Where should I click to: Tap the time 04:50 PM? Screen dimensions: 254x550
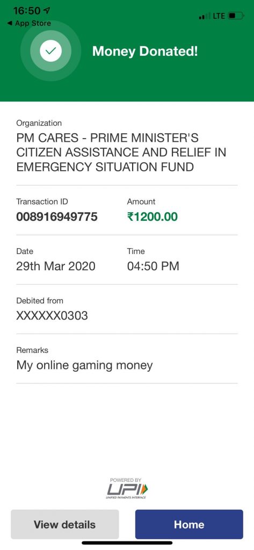coord(153,266)
